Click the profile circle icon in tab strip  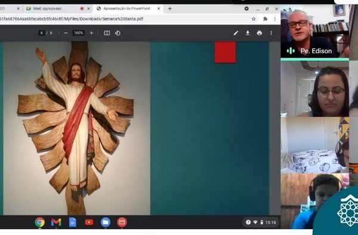click(x=246, y=8)
